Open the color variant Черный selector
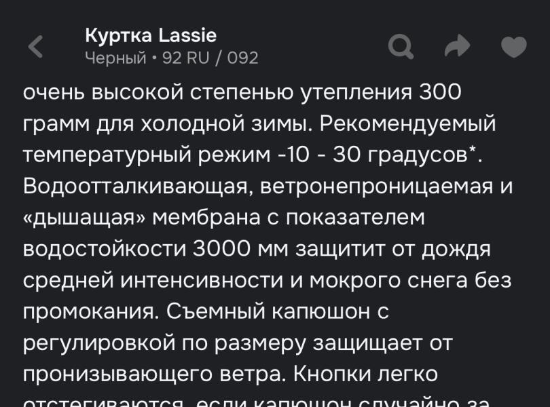The image size is (550, 407). 115,59
